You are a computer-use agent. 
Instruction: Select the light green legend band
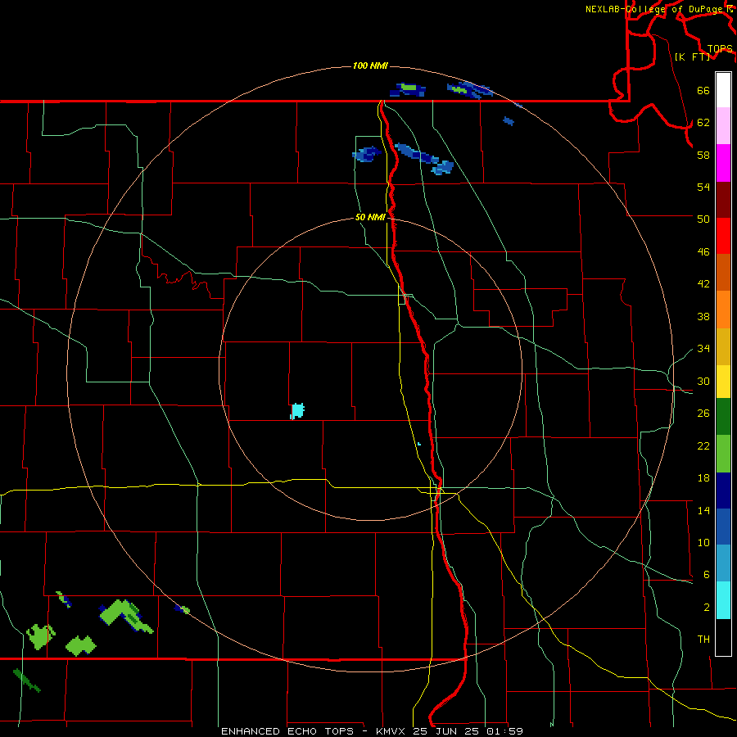[x=723, y=454]
